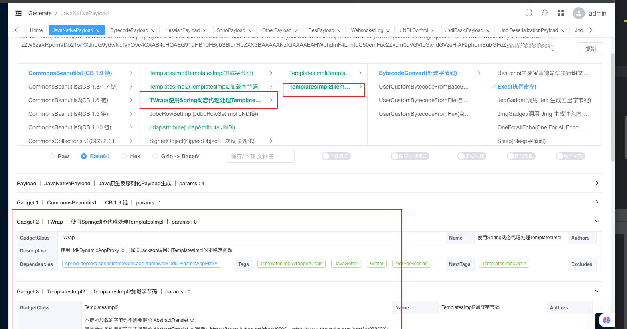Screen dimensions: 627x329
Task: Select the Raw output format radio
Action: (52, 156)
